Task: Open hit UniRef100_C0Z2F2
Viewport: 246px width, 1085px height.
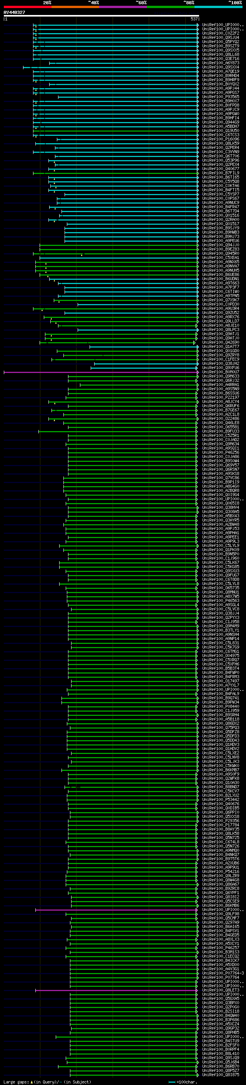Action: 221,33
